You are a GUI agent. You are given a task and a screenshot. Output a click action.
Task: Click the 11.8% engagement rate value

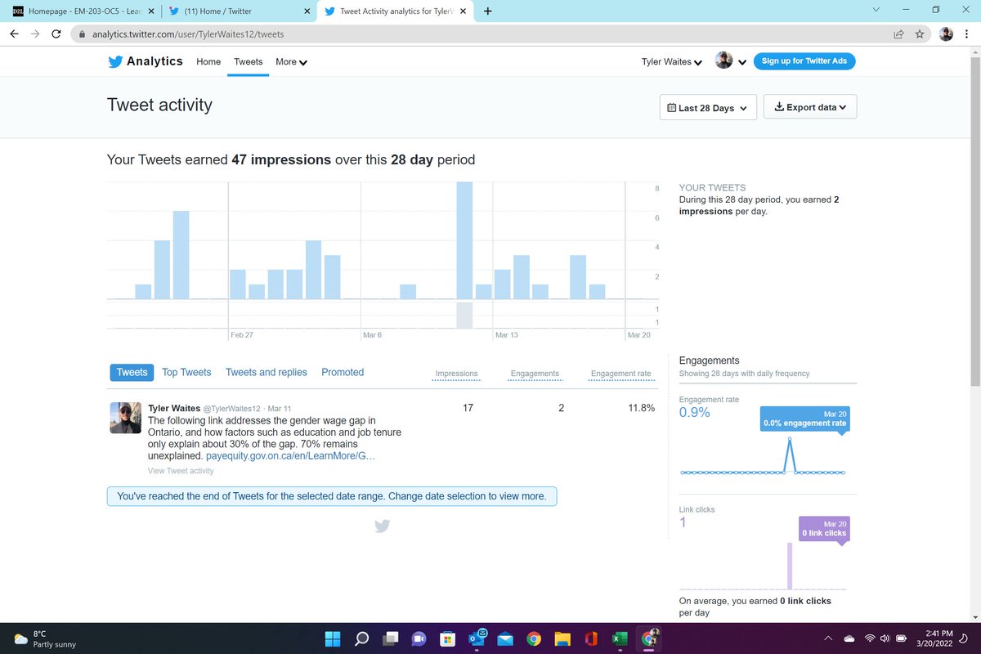[642, 408]
